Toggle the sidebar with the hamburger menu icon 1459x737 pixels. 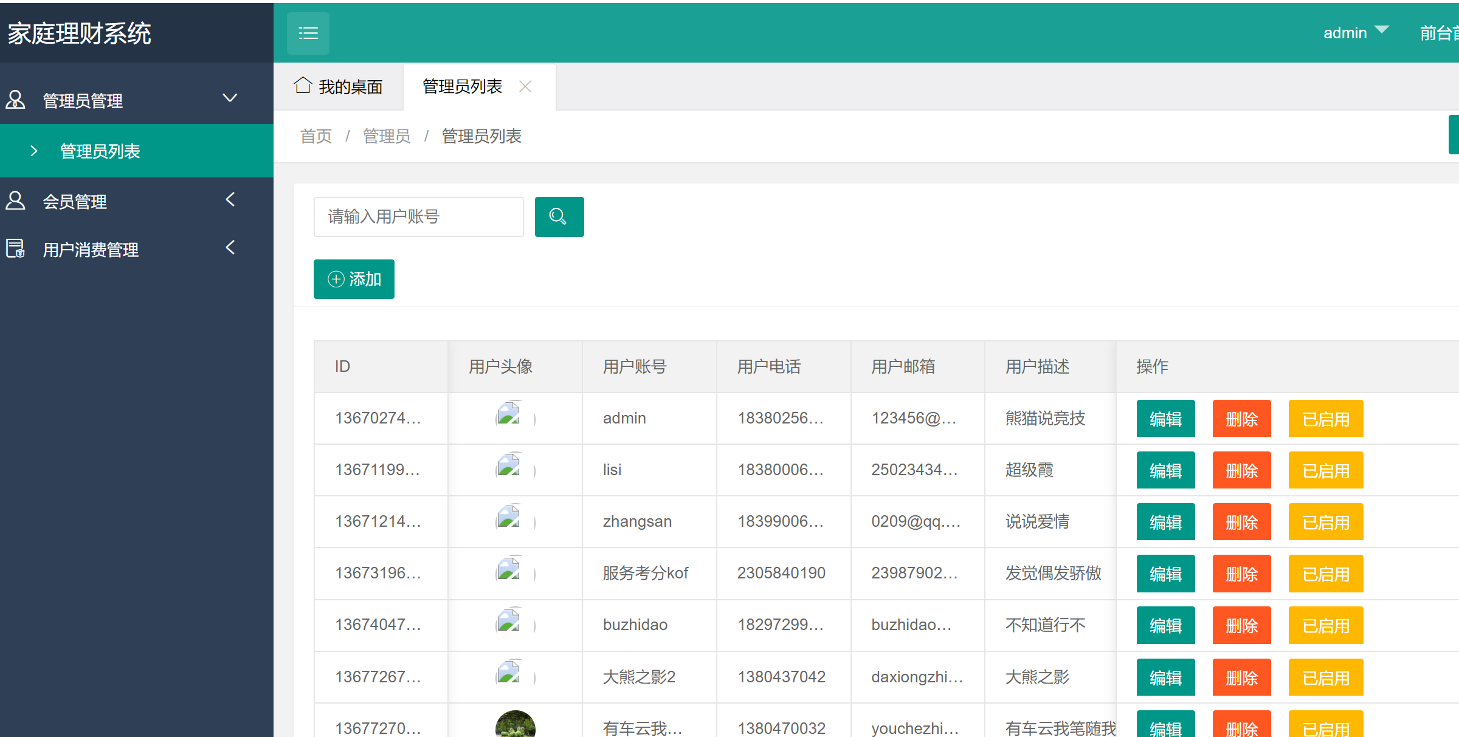click(x=308, y=33)
